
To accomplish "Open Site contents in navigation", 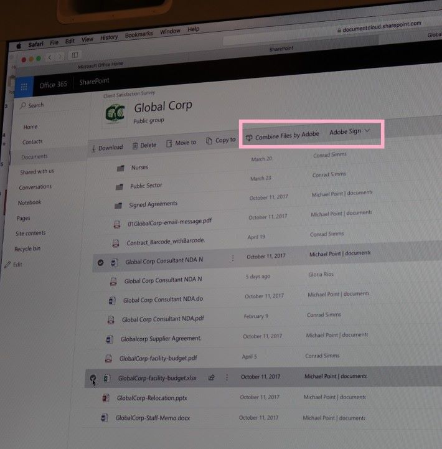I will pyautogui.click(x=31, y=233).
